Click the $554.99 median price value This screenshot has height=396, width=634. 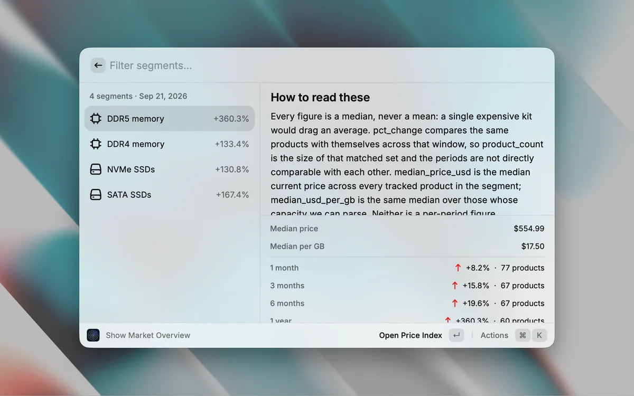point(529,229)
